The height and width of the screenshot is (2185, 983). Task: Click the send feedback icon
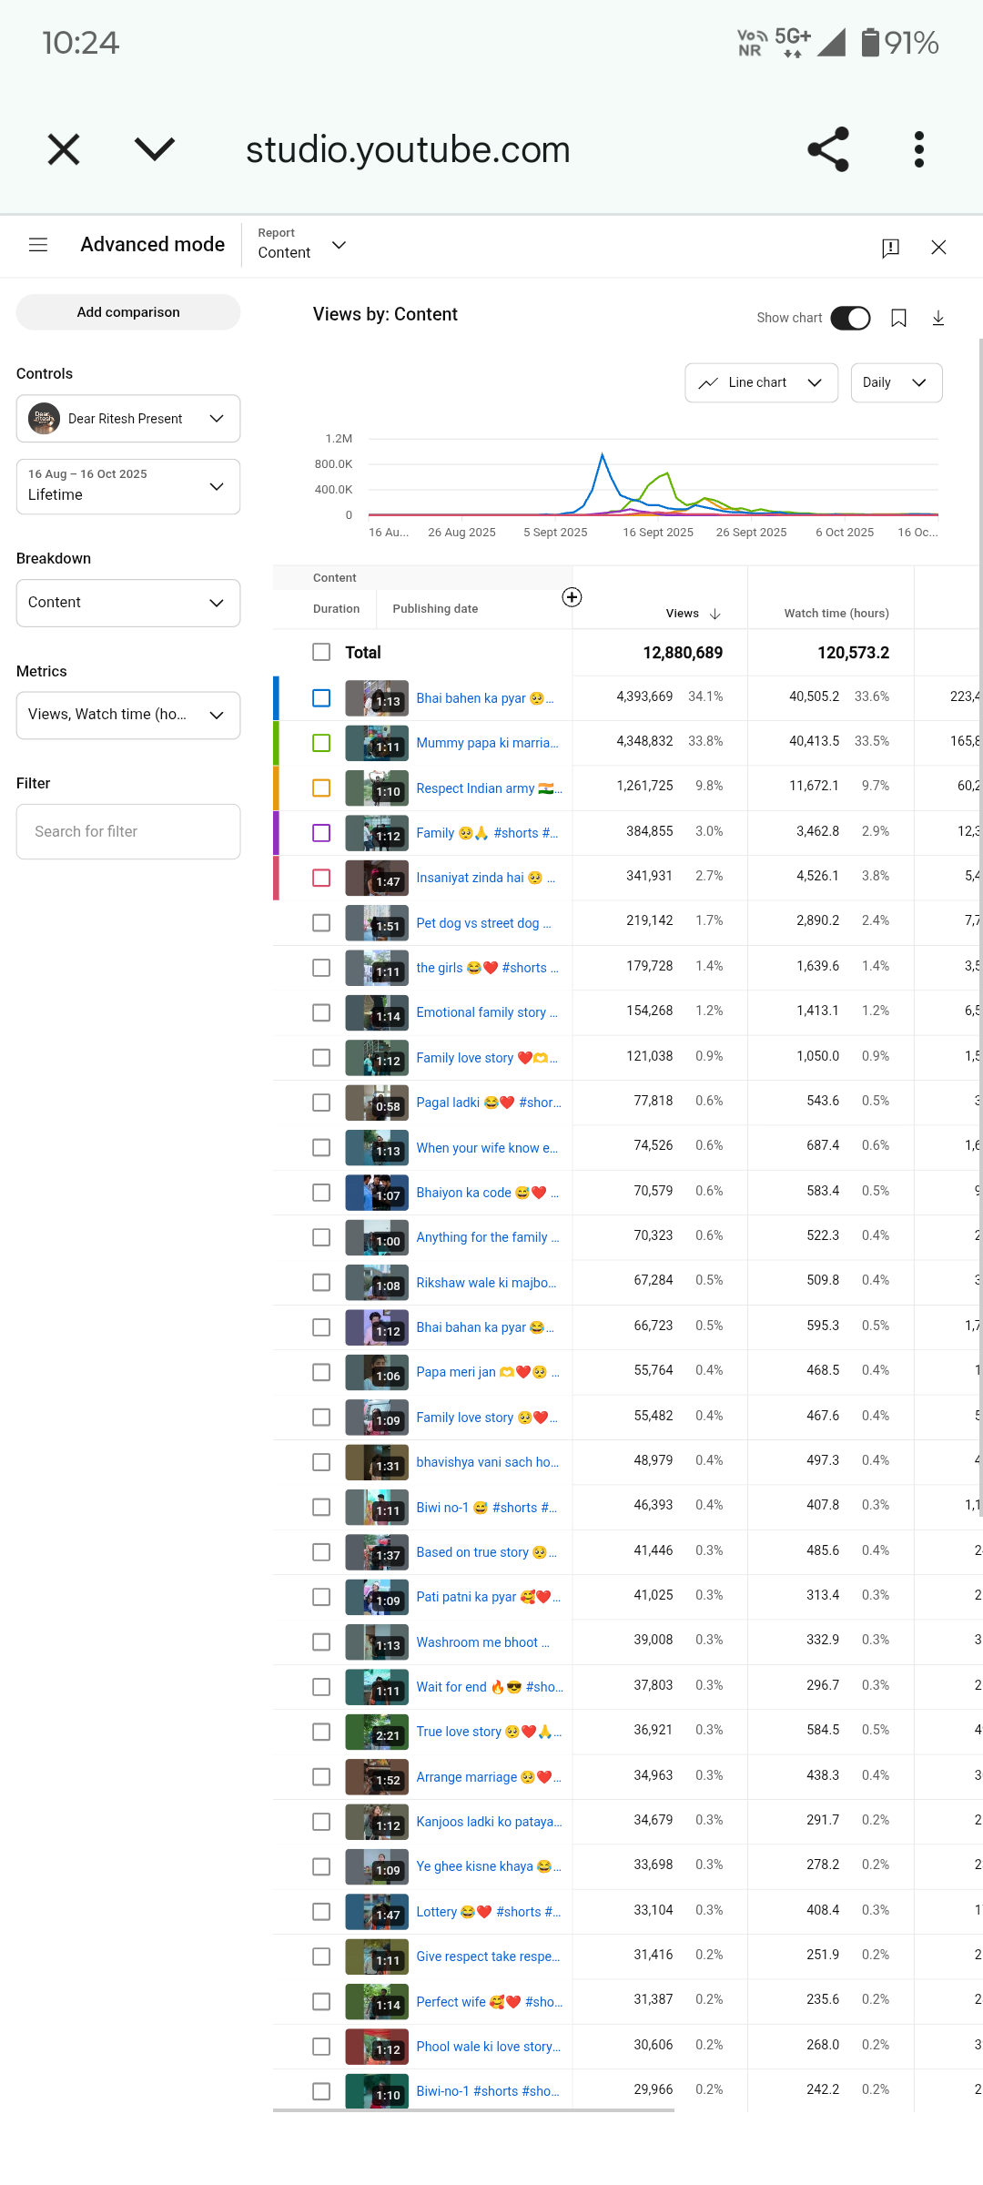tap(890, 248)
